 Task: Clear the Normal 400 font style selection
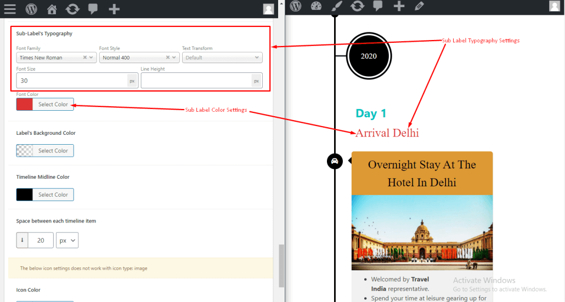(x=168, y=58)
